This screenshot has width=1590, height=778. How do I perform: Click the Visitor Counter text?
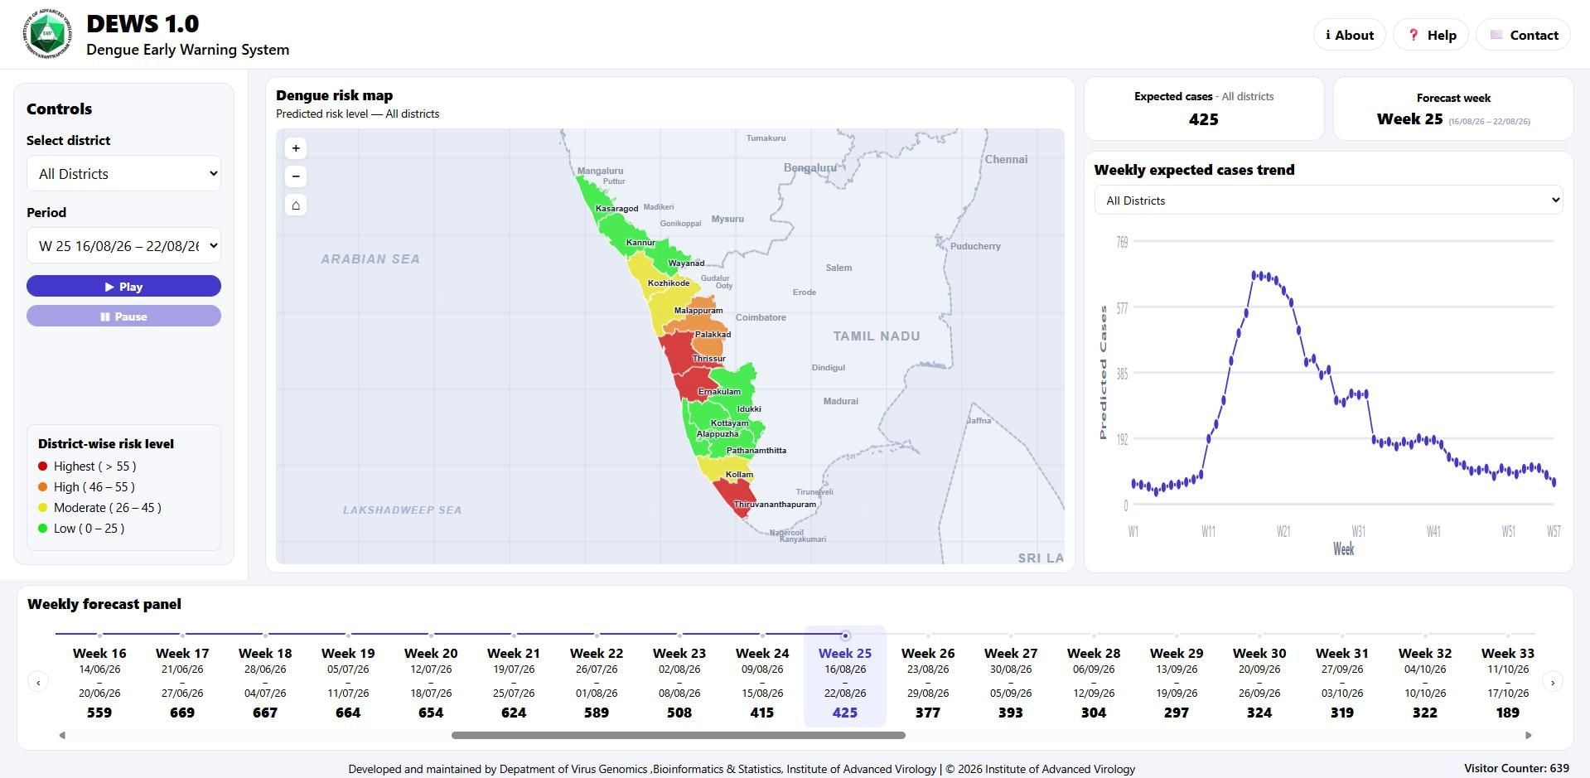point(1516,768)
